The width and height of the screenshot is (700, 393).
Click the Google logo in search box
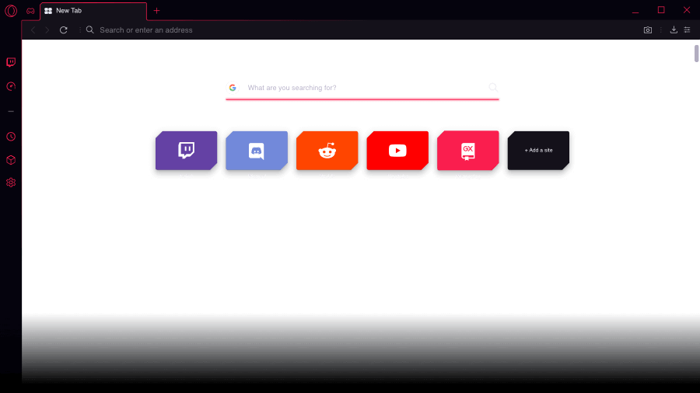click(233, 88)
